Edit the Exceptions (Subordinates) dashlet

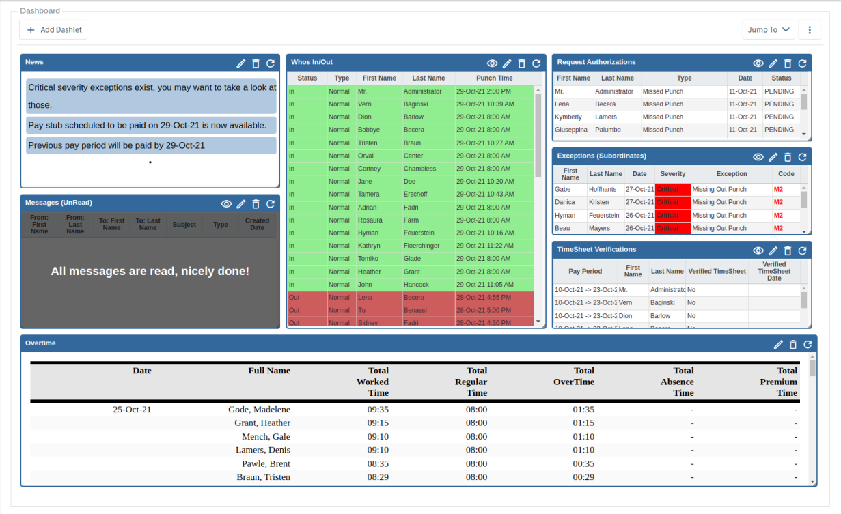[x=773, y=157]
